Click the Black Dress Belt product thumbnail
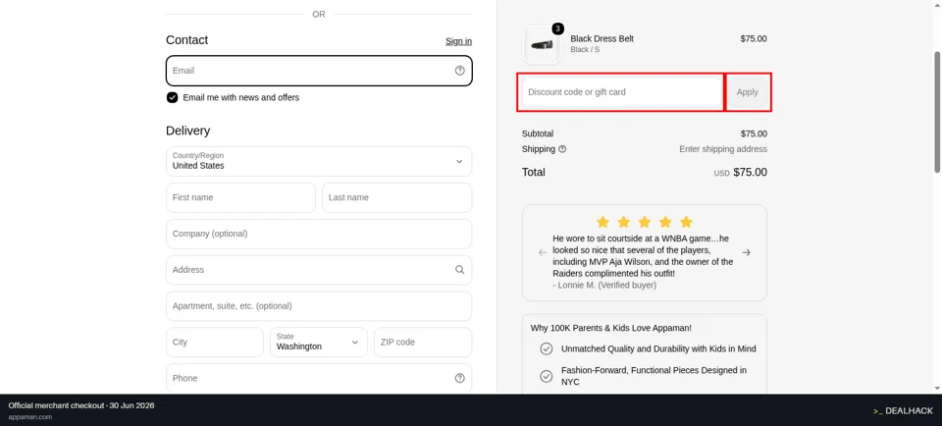The width and height of the screenshot is (942, 426). point(542,45)
